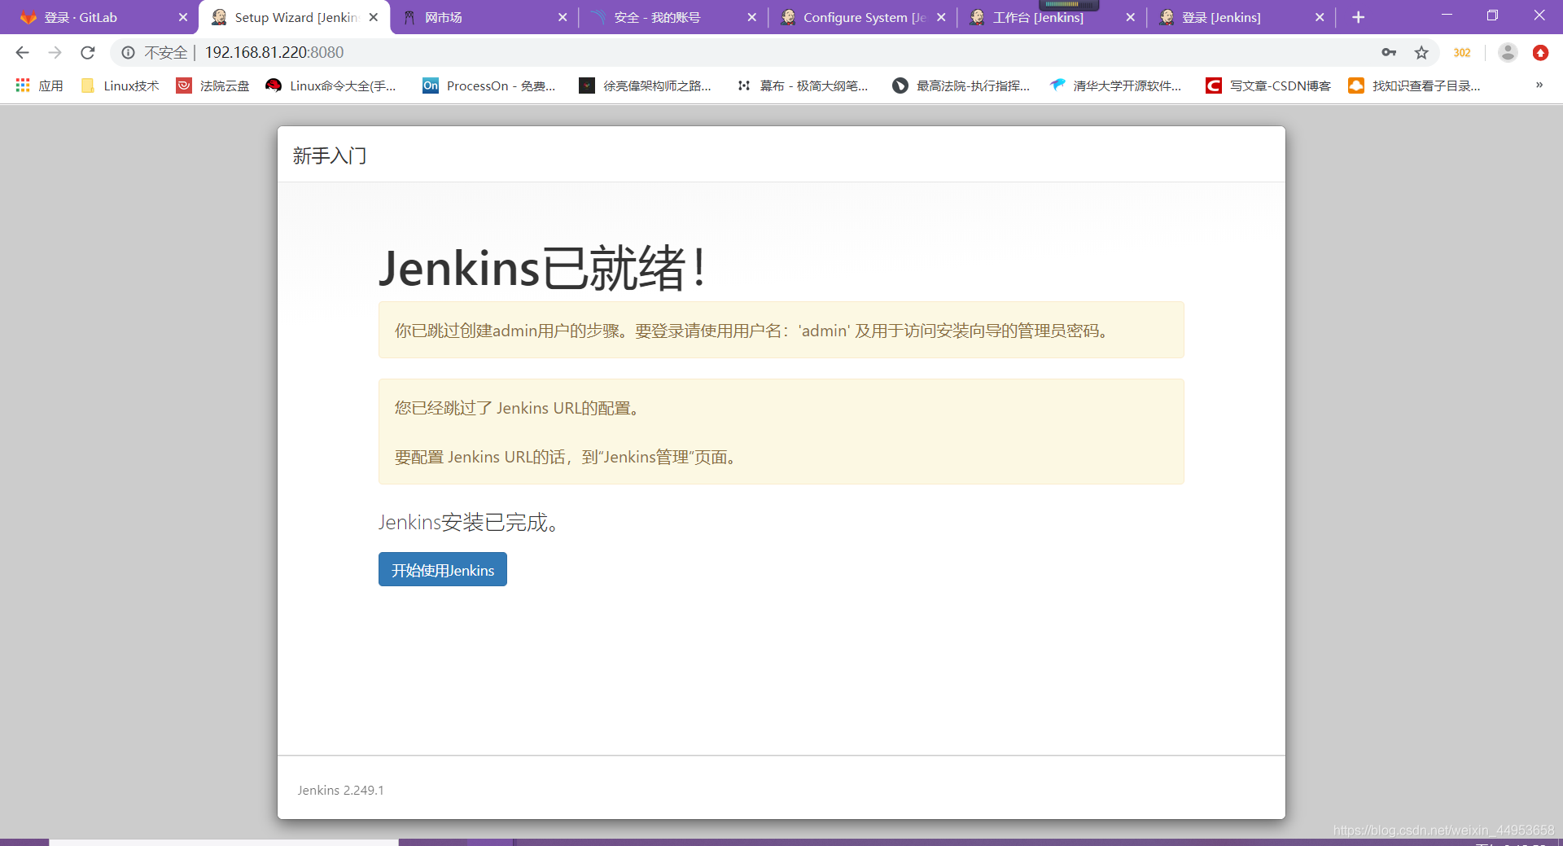Open the ProcessOn bookmark
The height and width of the screenshot is (846, 1563).
489,85
